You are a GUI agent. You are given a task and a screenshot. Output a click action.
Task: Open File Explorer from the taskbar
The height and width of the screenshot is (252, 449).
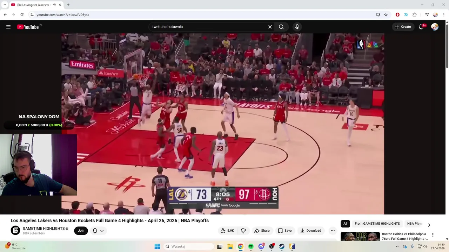pos(230,246)
